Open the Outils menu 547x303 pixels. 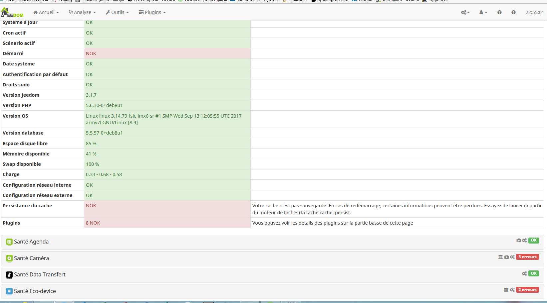pyautogui.click(x=117, y=12)
